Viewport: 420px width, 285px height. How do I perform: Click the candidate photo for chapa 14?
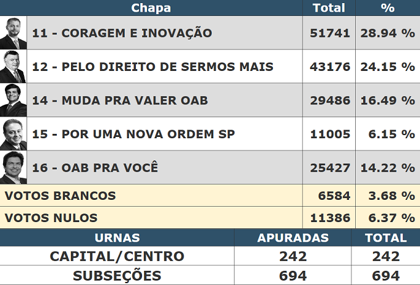13,101
